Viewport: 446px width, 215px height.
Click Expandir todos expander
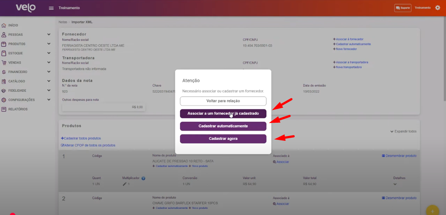[x=403, y=132]
